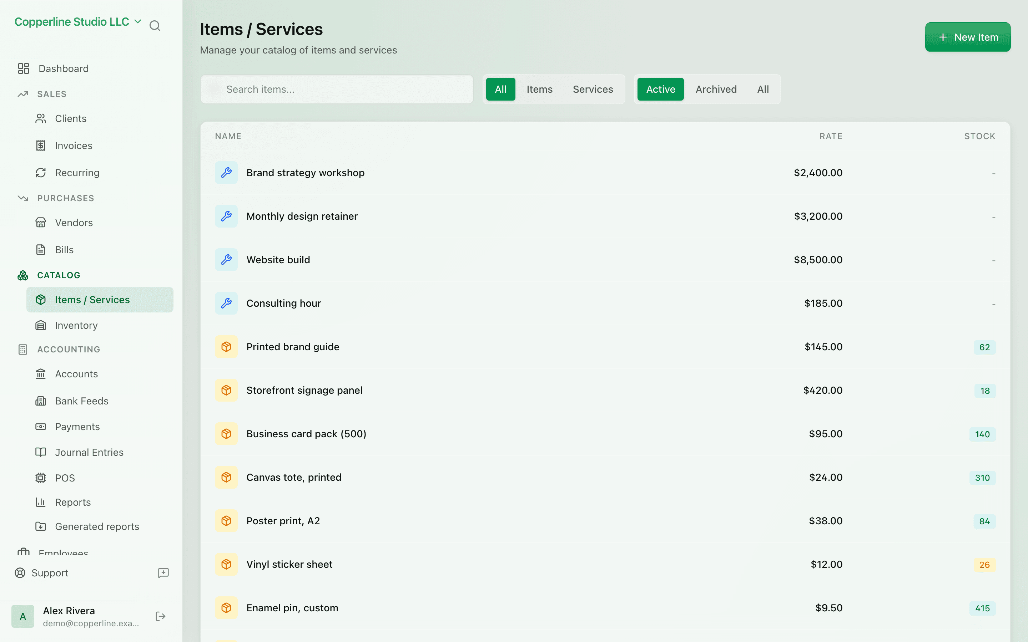Select Storefront signage panel item
Screen dimensions: 1028x642
click(x=605, y=390)
